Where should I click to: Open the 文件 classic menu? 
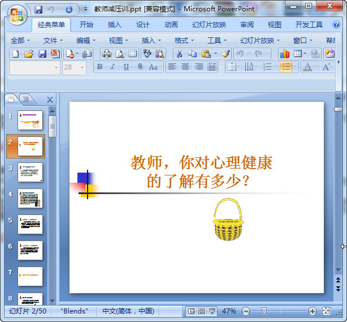click(53, 41)
